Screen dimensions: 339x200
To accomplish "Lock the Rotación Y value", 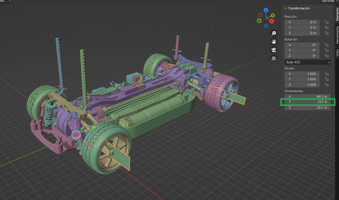I will [327, 50].
